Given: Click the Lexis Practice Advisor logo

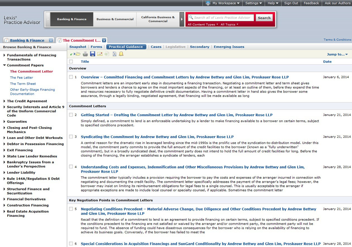Looking at the screenshot, I should point(22,20).
